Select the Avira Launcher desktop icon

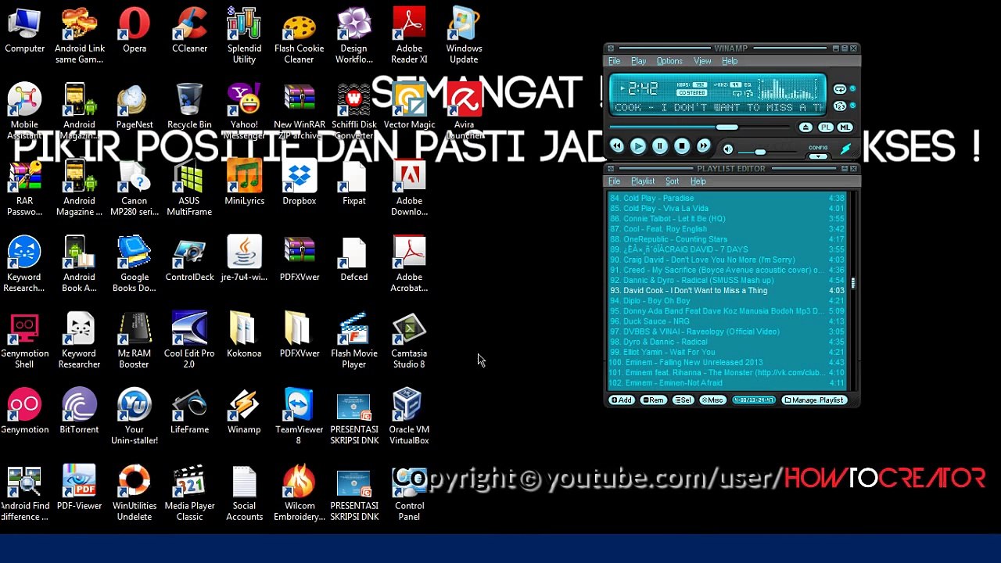pos(464,112)
